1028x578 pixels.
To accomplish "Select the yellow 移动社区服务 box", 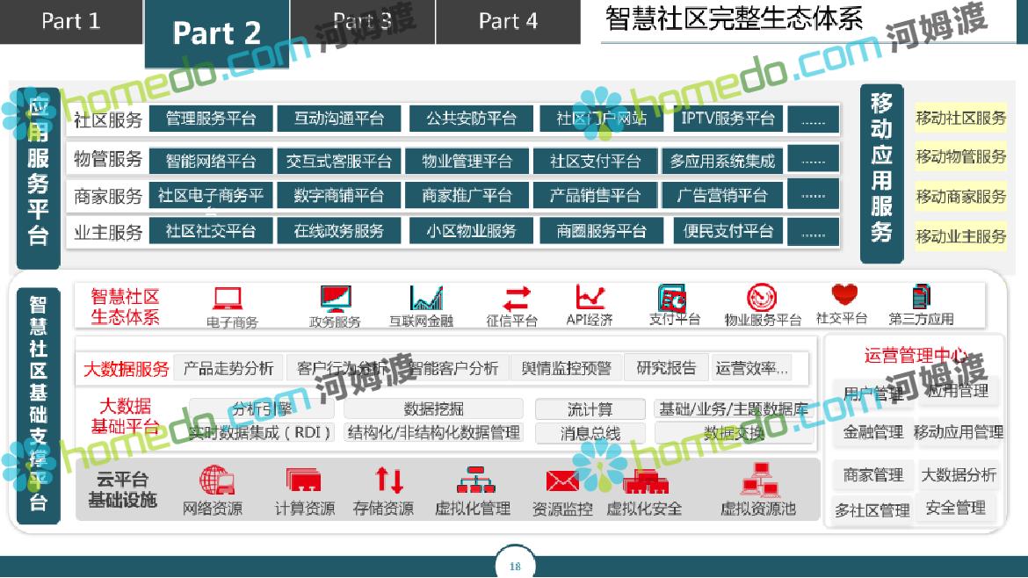I will [960, 118].
